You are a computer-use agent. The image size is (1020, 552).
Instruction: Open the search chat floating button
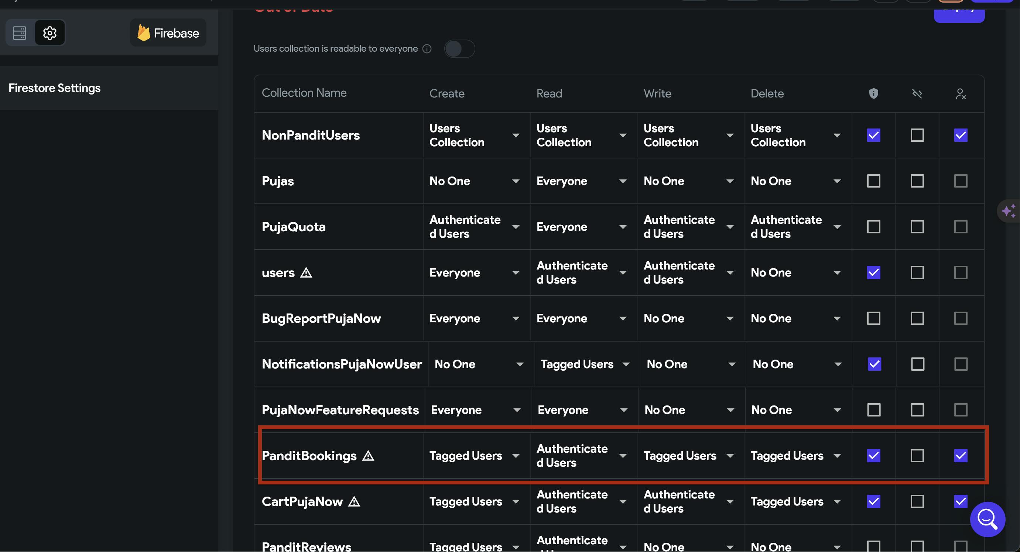(987, 519)
